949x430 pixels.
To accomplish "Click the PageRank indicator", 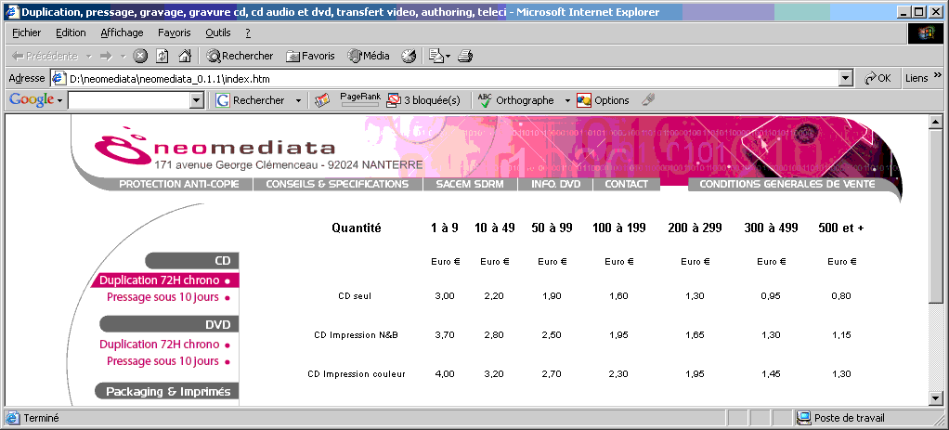I will [x=360, y=100].
